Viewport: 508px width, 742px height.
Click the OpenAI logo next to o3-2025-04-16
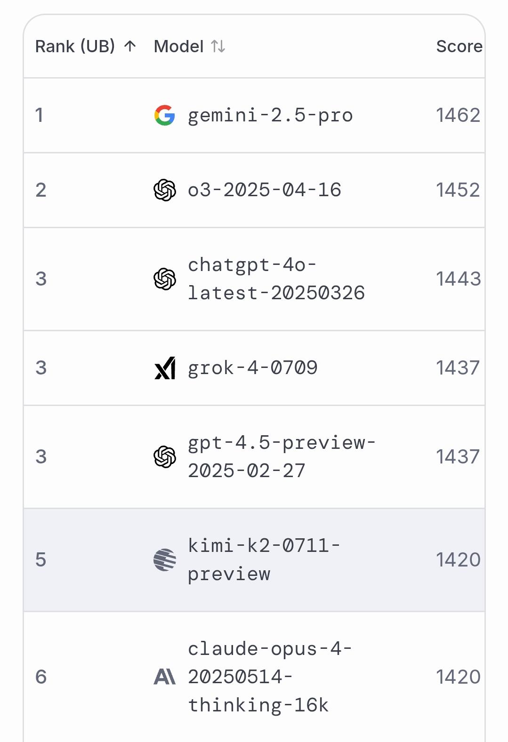tap(164, 190)
